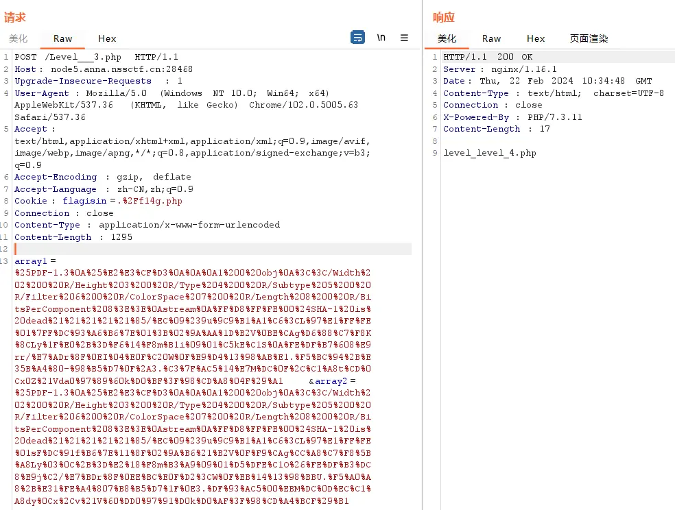Click the 请求 panel title
The height and width of the screenshot is (510, 675).
(x=15, y=17)
